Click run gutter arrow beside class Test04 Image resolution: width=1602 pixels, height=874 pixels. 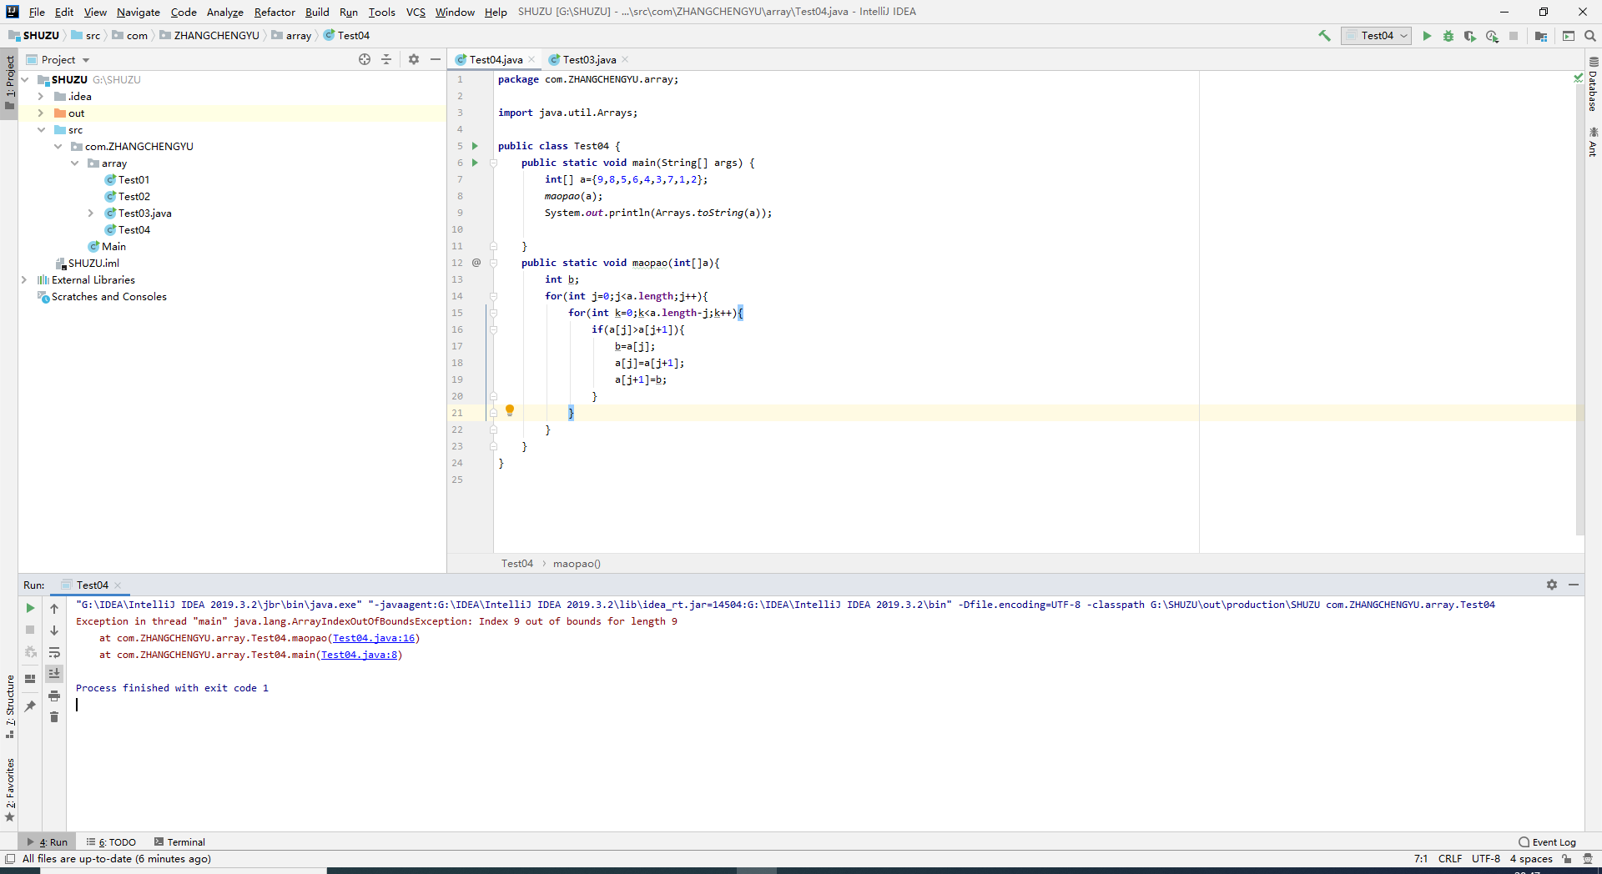click(475, 146)
